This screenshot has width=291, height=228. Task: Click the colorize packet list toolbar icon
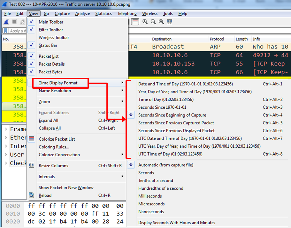tap(135, 22)
